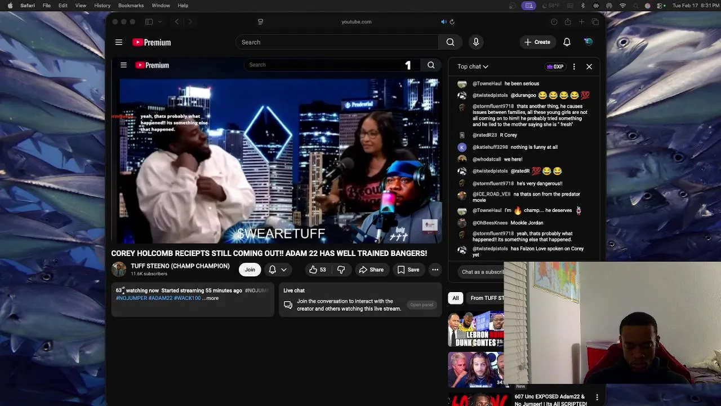Click the in-video recorded hamburger menu
This screenshot has width=721, height=406.
tap(123, 65)
